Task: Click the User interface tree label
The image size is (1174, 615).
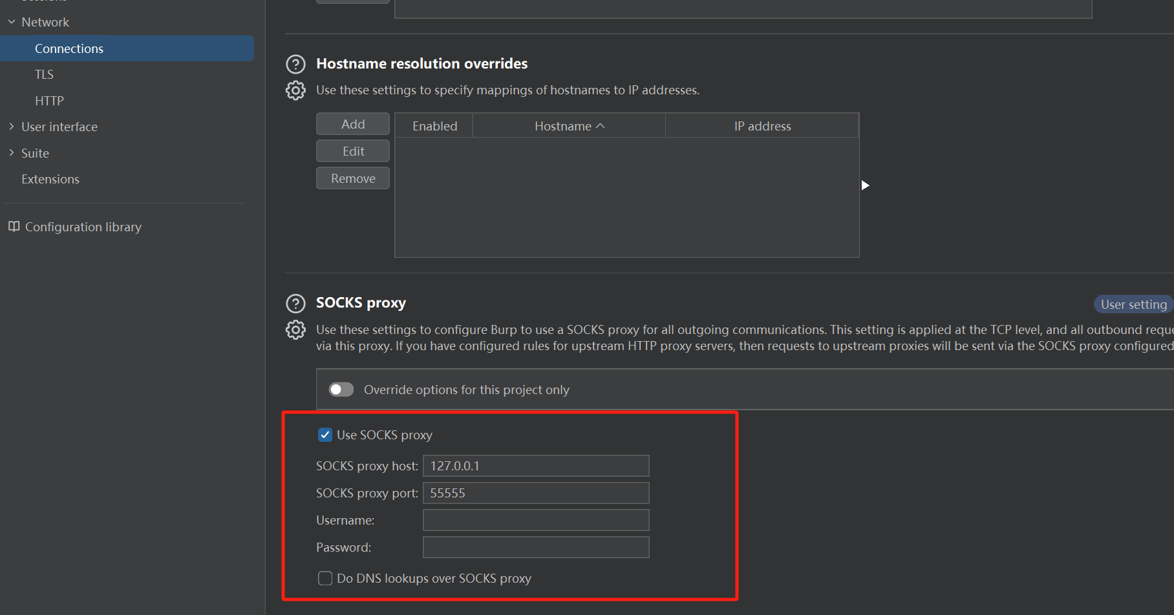Action: [x=59, y=127]
